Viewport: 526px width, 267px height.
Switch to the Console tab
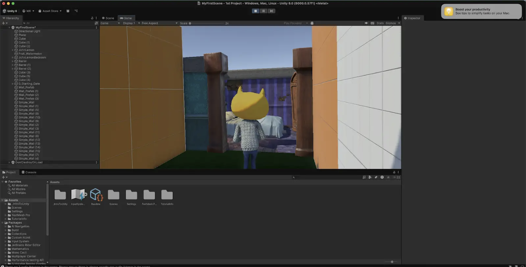click(29, 172)
